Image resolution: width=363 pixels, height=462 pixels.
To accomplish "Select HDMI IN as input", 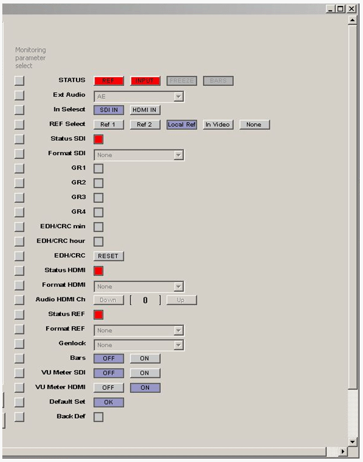I will 145,110.
